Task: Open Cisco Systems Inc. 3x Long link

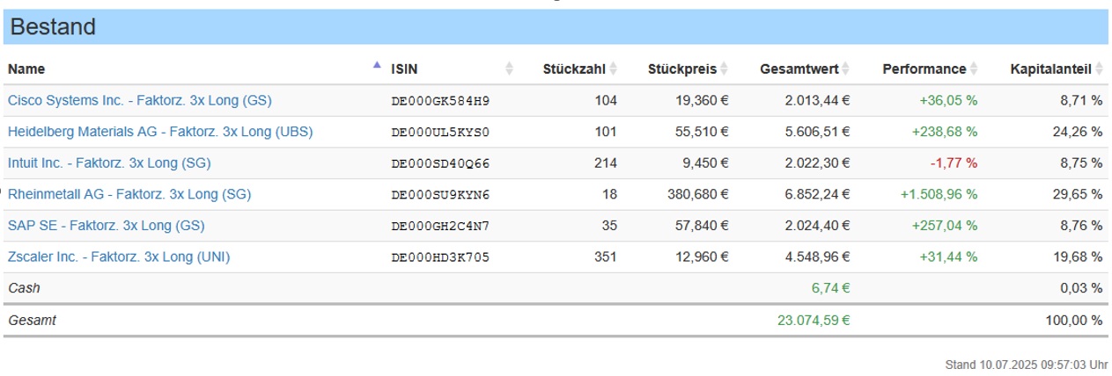Action: pyautogui.click(x=140, y=100)
